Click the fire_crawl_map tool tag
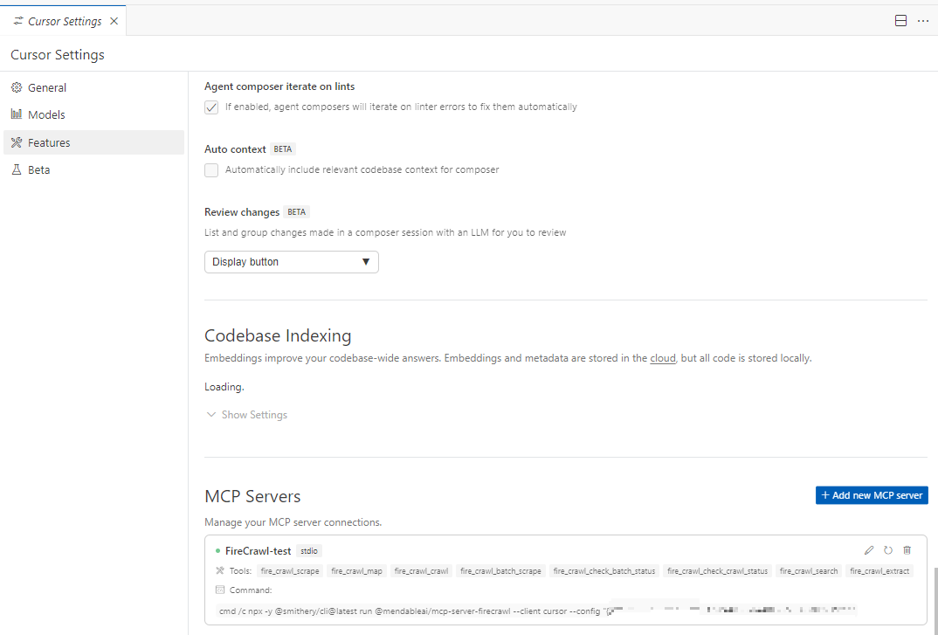 coord(356,571)
